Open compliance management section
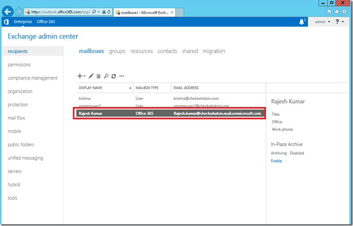 coord(32,78)
